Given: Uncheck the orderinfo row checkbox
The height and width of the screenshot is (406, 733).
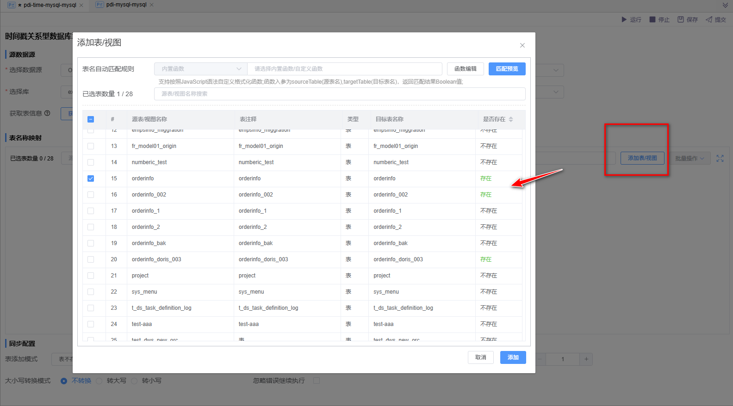Looking at the screenshot, I should pos(91,178).
